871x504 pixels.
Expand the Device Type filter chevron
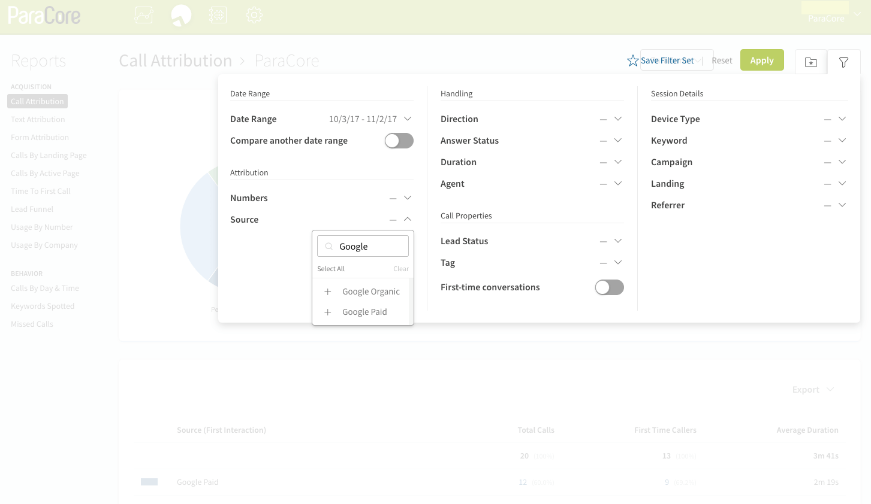click(x=842, y=119)
